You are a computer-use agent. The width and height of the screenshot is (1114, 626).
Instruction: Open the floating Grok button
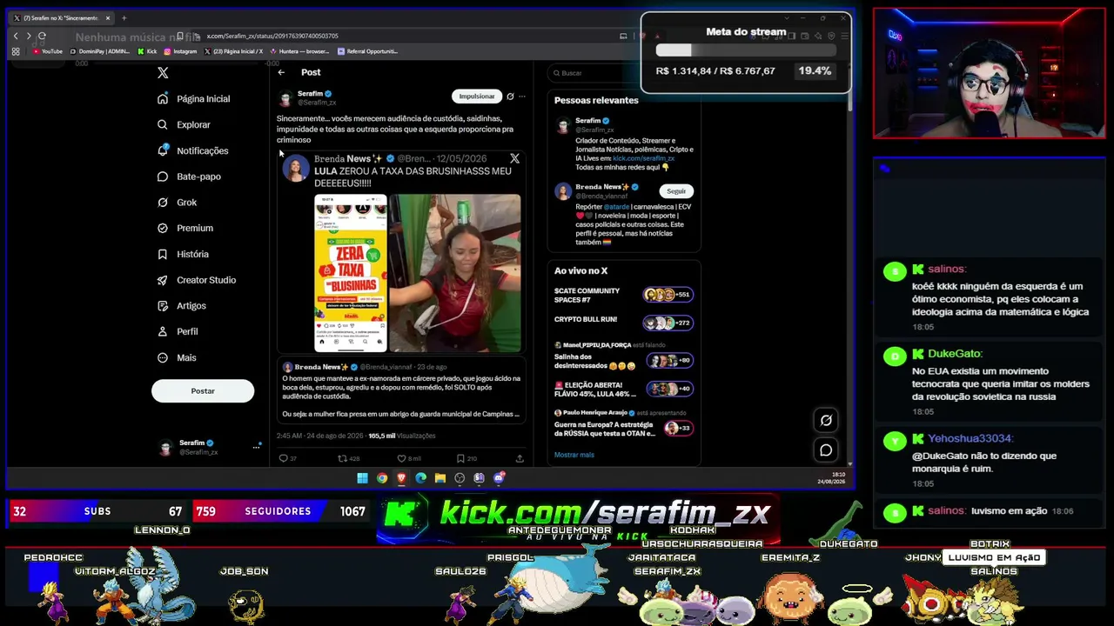tap(826, 420)
